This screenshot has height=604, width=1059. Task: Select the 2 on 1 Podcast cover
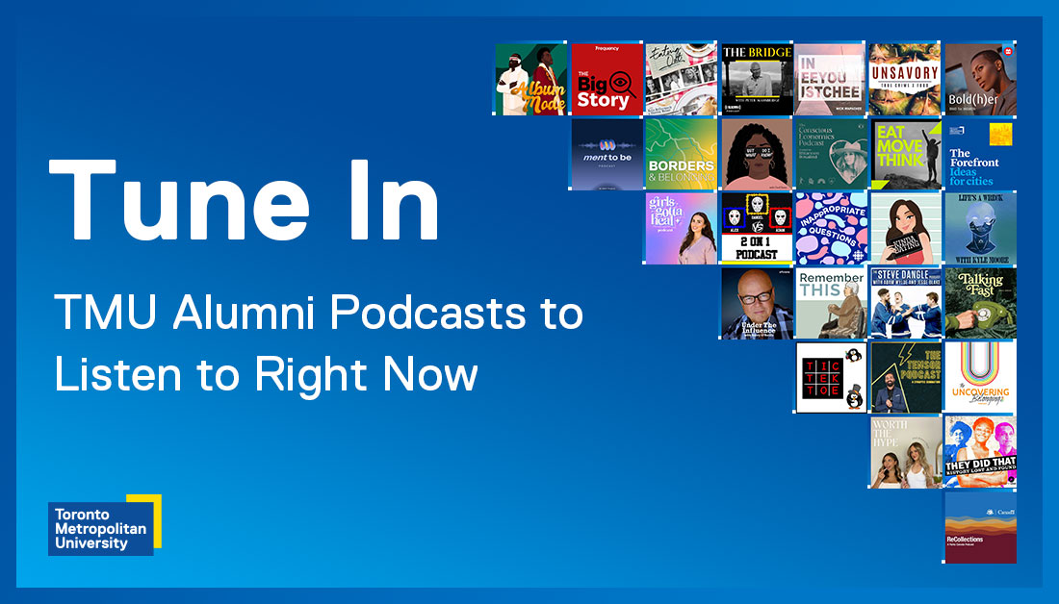click(x=755, y=228)
